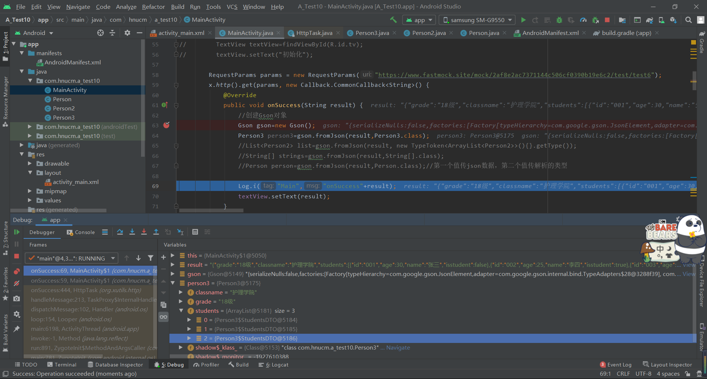707x379 pixels.
Task: Open the Profile app gauge icon
Action: pos(583,20)
